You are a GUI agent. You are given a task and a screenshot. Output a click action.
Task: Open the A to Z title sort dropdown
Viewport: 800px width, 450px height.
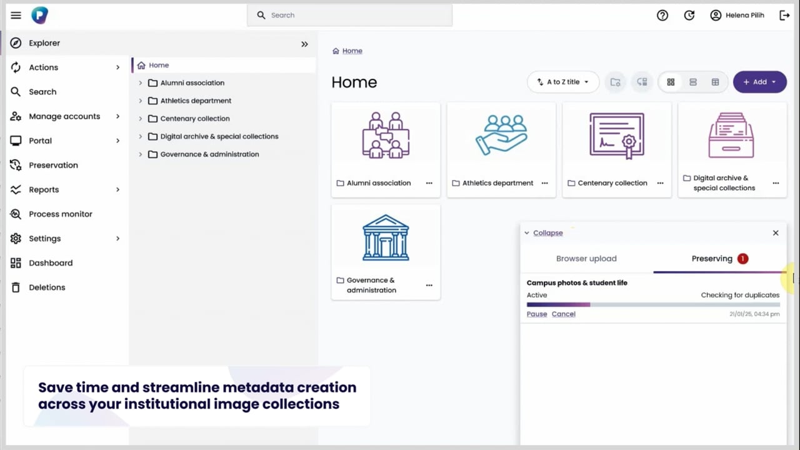point(563,82)
